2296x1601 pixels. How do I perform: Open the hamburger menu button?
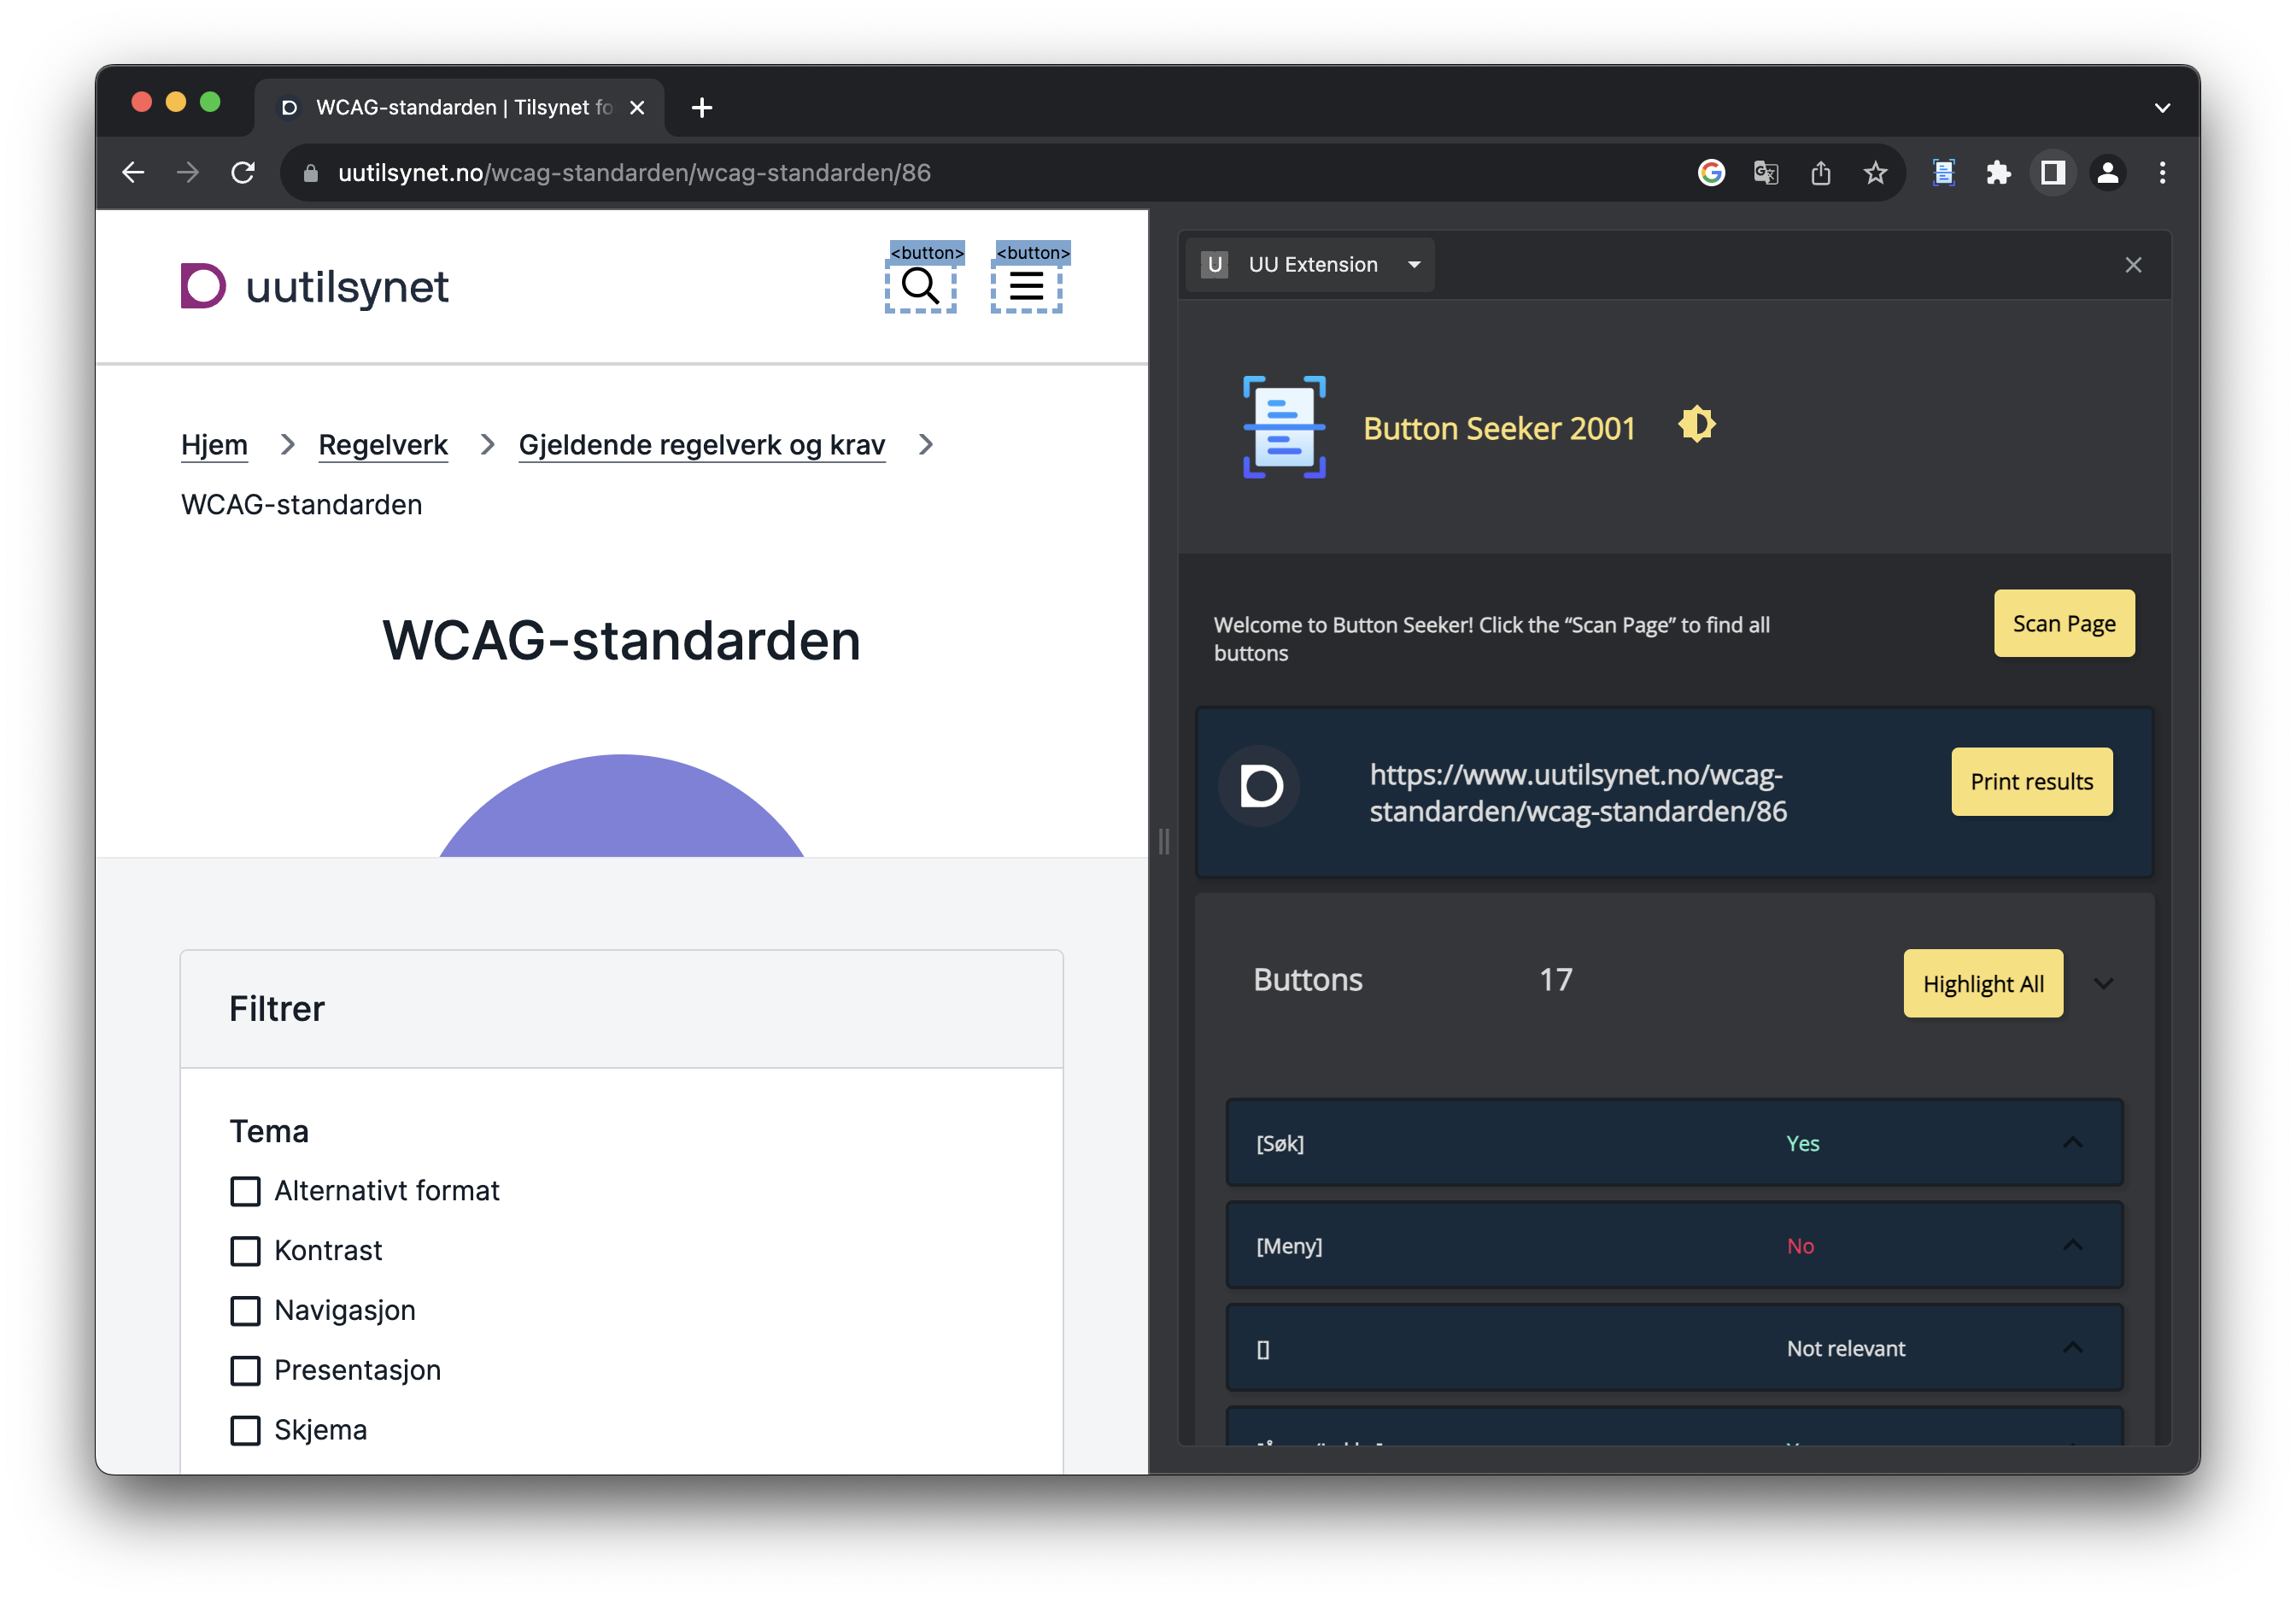[1026, 287]
